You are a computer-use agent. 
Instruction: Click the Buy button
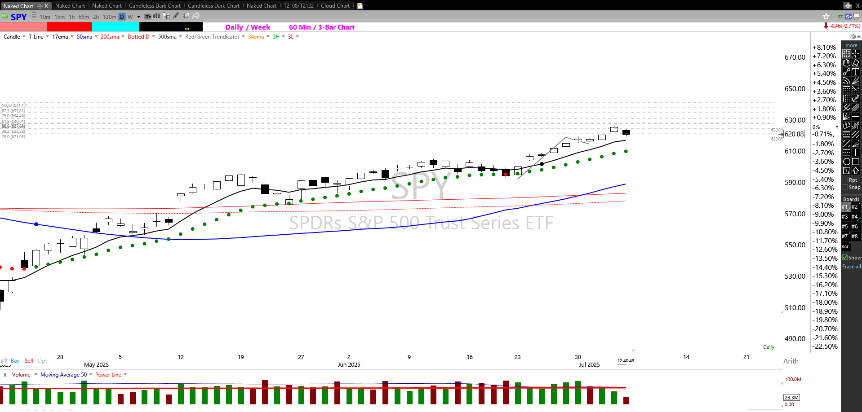[x=15, y=361]
